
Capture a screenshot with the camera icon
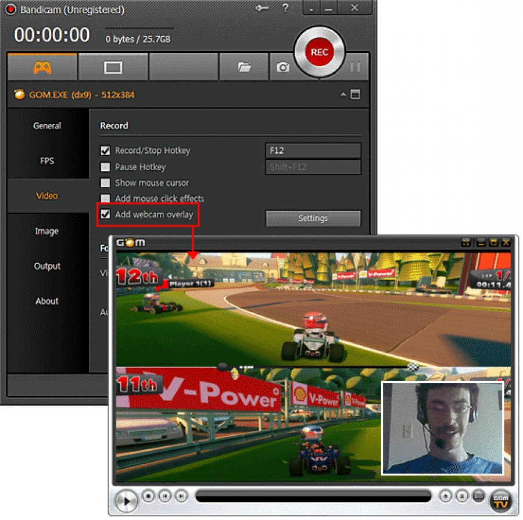(283, 67)
